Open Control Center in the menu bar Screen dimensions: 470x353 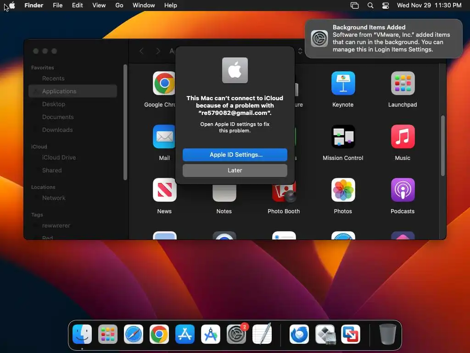[x=386, y=6]
